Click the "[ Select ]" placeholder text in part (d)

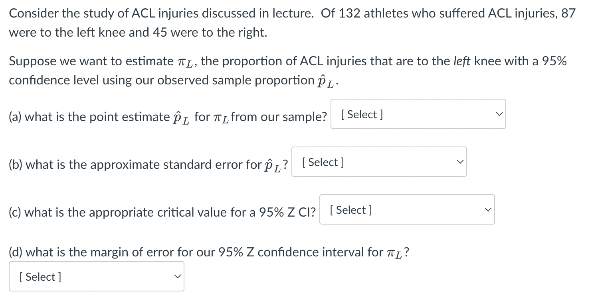(40, 277)
